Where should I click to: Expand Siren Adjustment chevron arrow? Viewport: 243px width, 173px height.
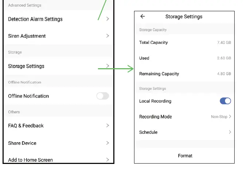click(x=107, y=36)
